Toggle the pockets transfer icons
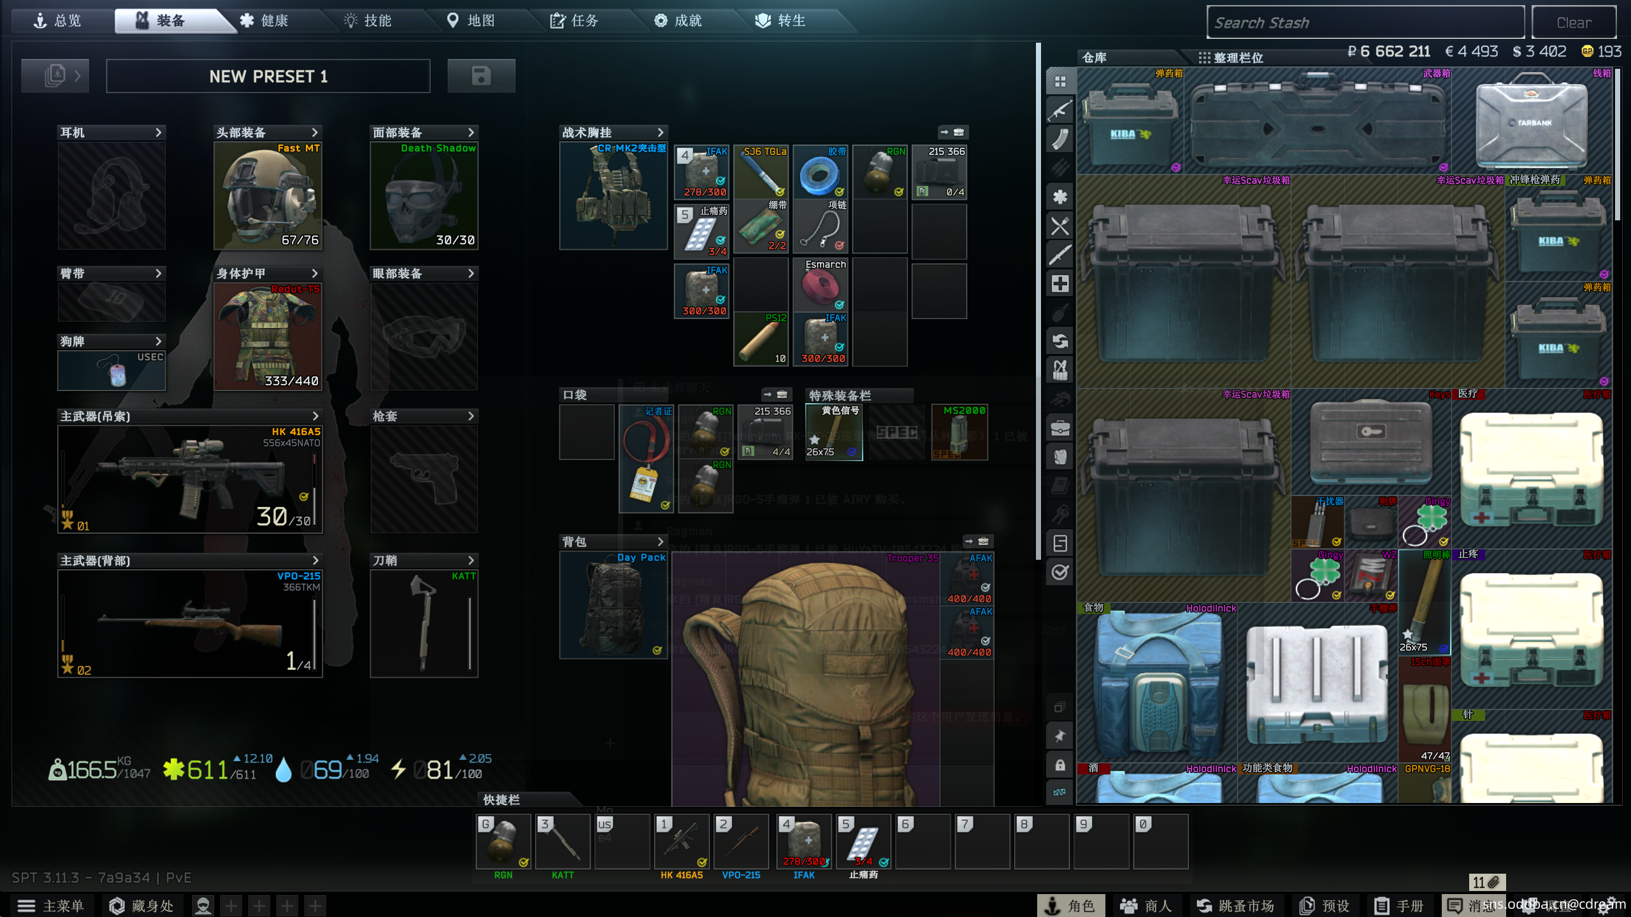Image resolution: width=1631 pixels, height=917 pixels. (776, 395)
